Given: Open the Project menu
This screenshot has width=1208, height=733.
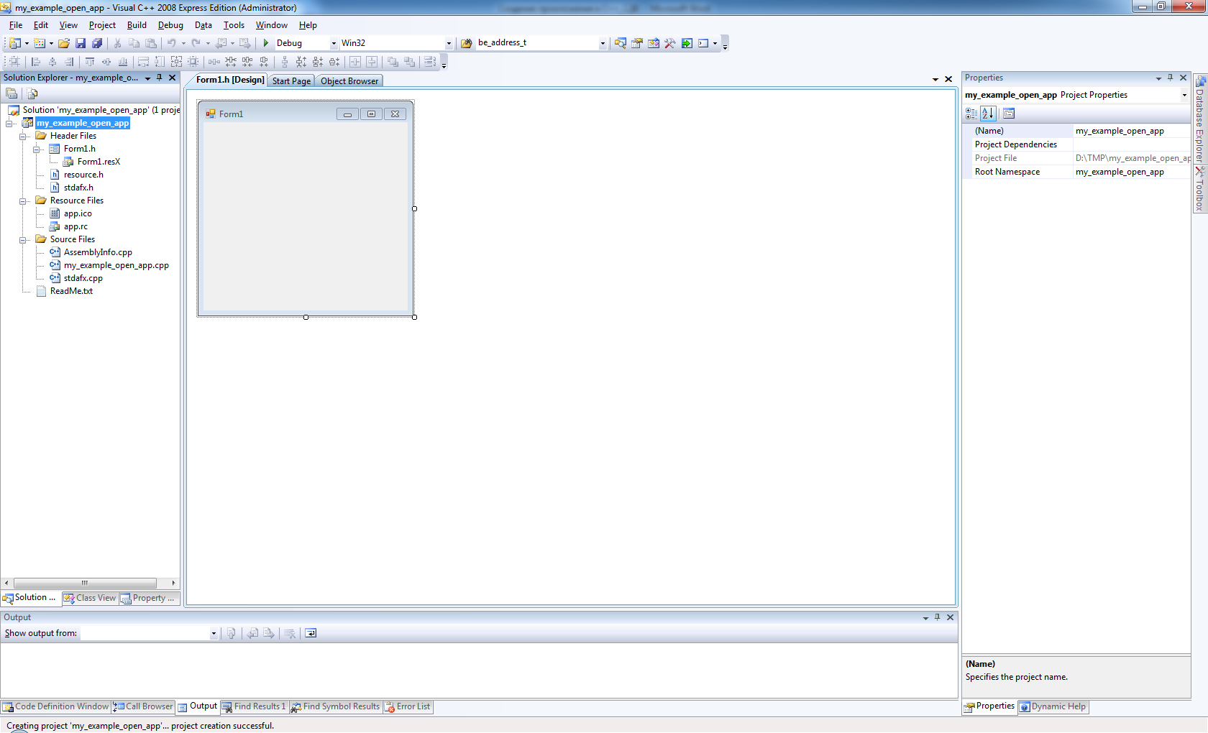Looking at the screenshot, I should tap(102, 25).
